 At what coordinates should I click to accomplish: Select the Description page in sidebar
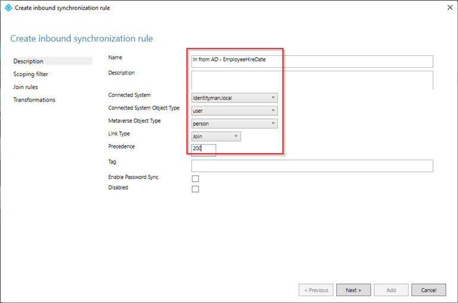pos(29,61)
